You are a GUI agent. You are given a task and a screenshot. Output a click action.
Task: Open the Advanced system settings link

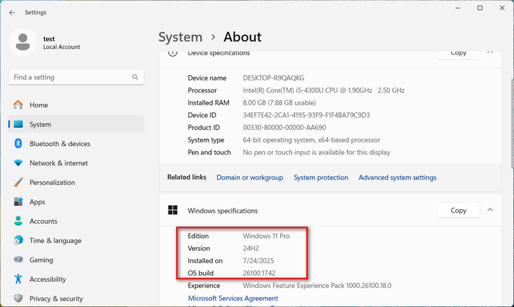[x=397, y=178]
